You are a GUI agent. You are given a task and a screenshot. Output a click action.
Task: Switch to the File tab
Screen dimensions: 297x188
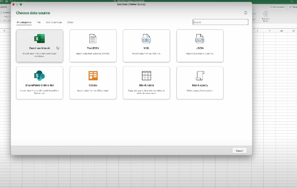[x=39, y=22]
